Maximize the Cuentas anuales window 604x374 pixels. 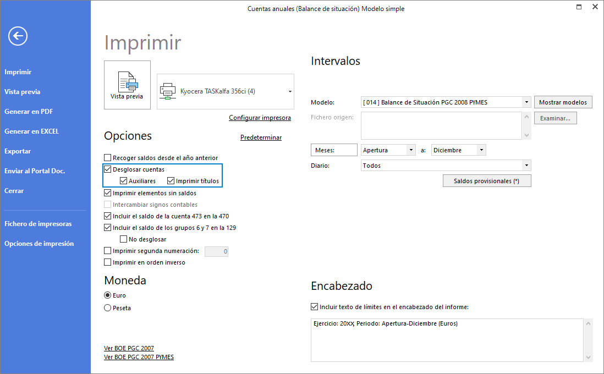(579, 7)
